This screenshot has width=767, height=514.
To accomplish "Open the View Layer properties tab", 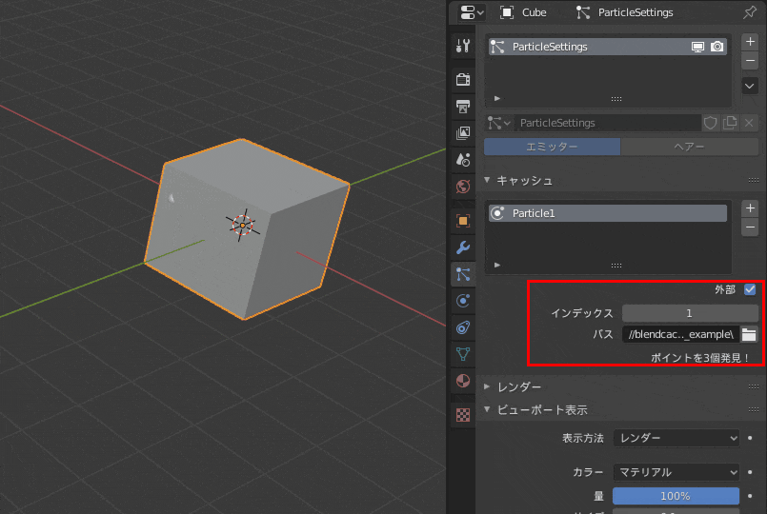I will point(463,132).
